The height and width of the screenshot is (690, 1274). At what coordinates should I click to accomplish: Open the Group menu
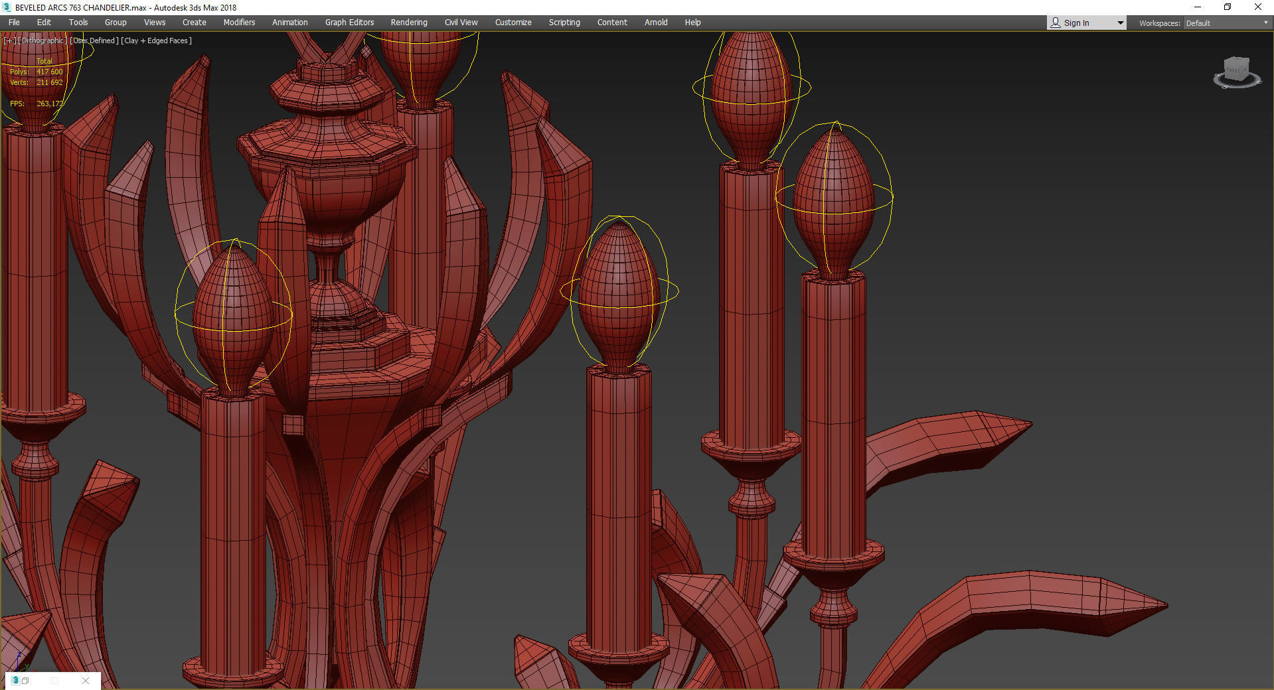116,23
